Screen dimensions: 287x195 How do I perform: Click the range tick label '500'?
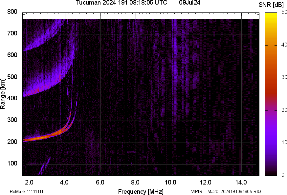coord(12,77)
